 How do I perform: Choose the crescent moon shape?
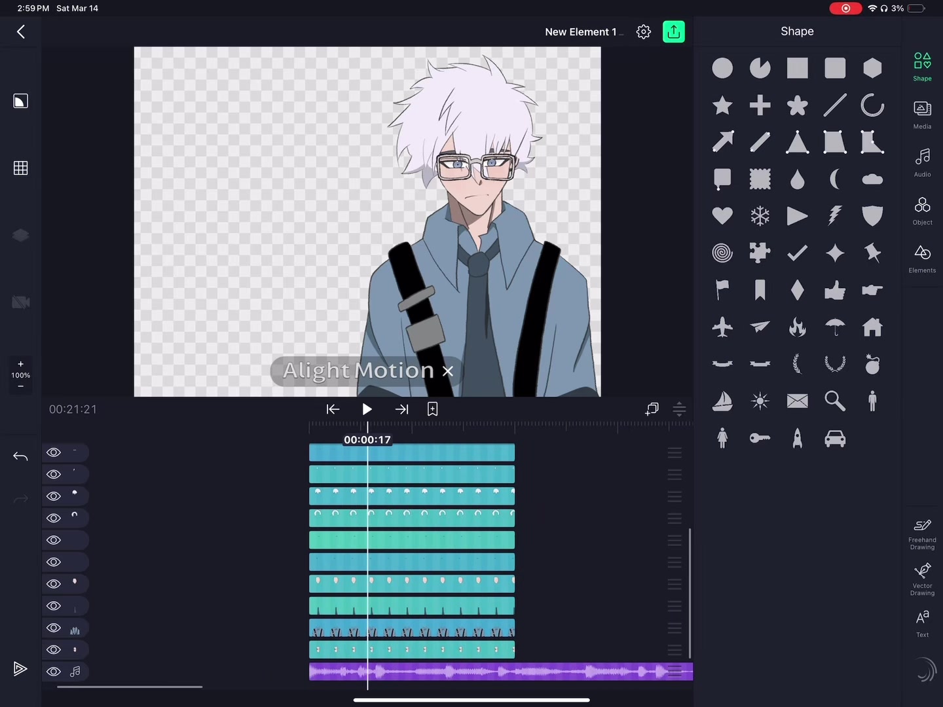835,179
